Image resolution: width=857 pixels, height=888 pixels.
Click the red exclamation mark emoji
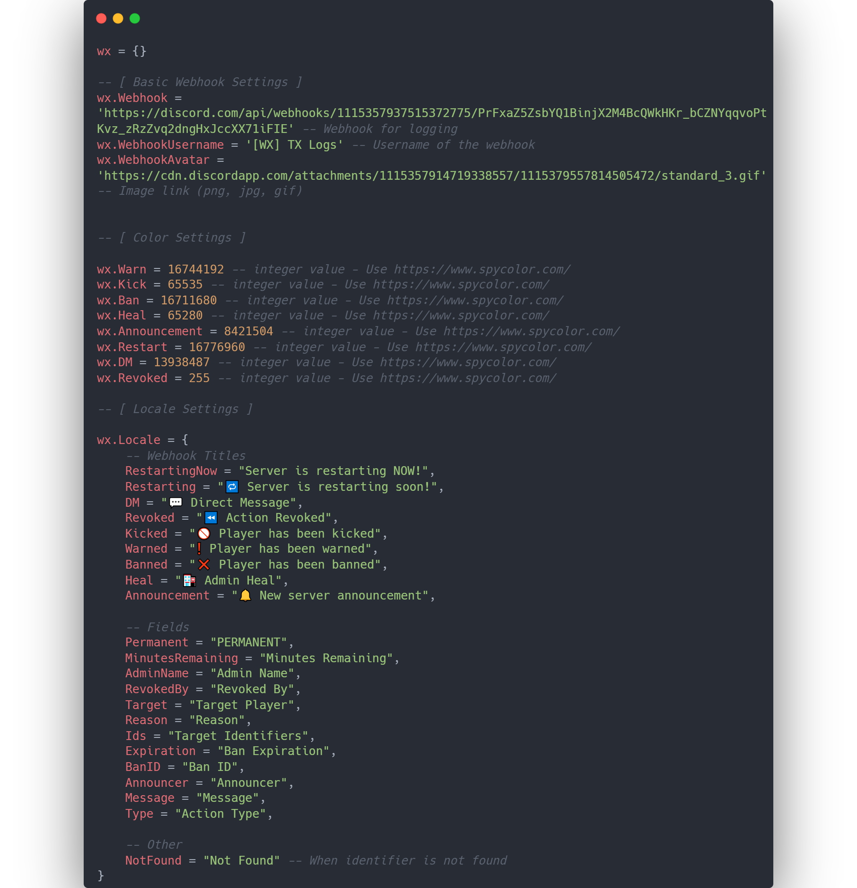tap(199, 549)
